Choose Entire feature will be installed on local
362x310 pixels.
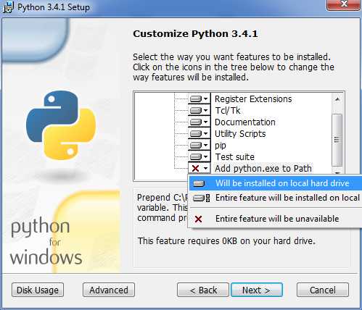click(x=276, y=198)
